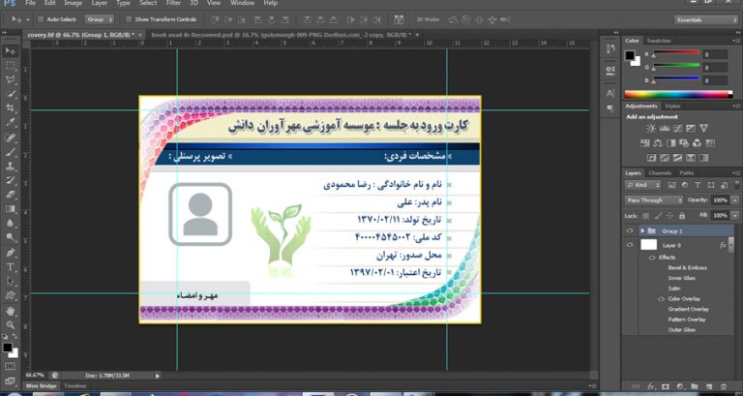This screenshot has height=396, width=743.
Task: Select the Eyedropper tool
Action: point(10,123)
